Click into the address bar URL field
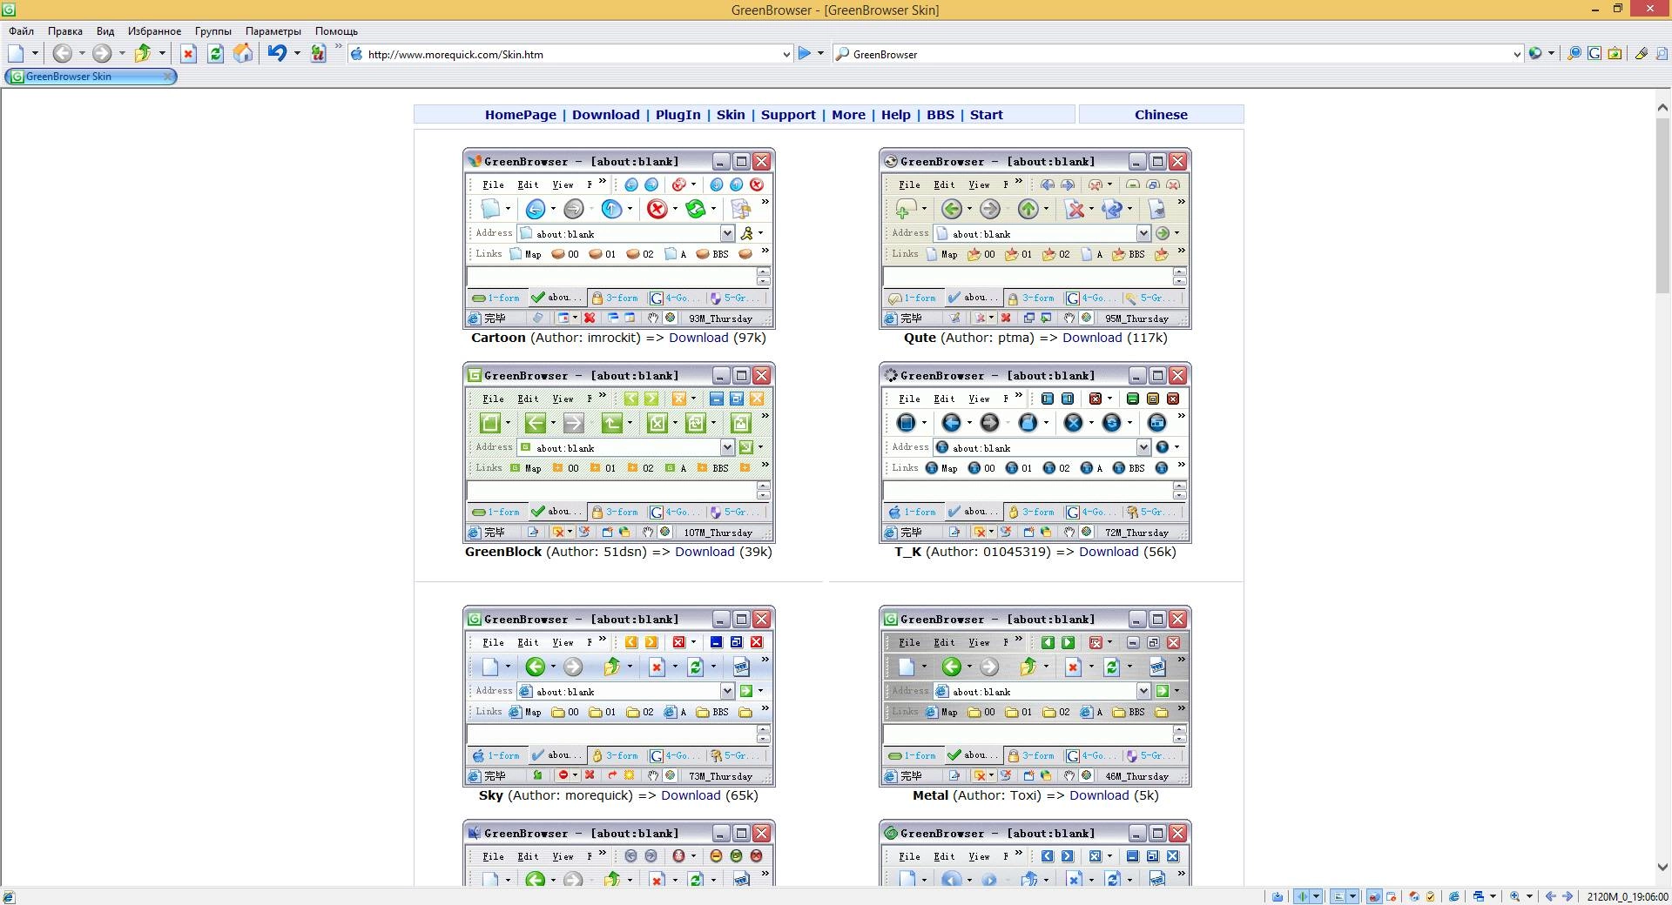This screenshot has height=905, width=1672. coord(571,54)
